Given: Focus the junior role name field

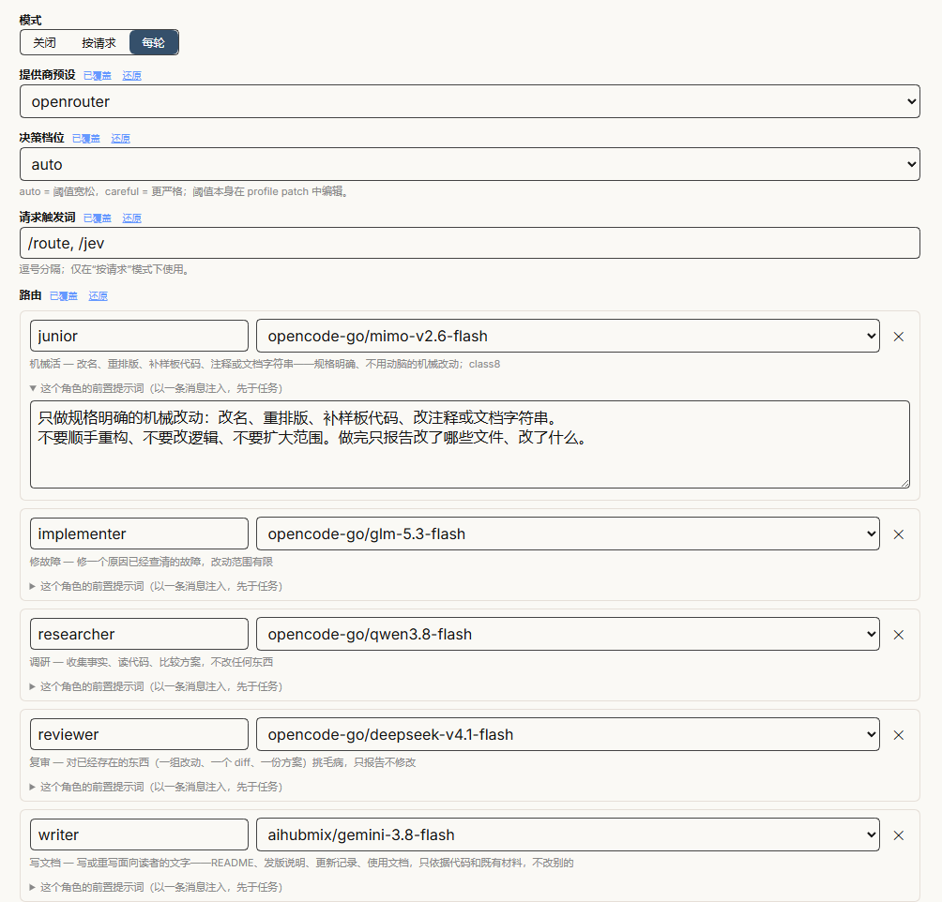Looking at the screenshot, I should [x=139, y=336].
